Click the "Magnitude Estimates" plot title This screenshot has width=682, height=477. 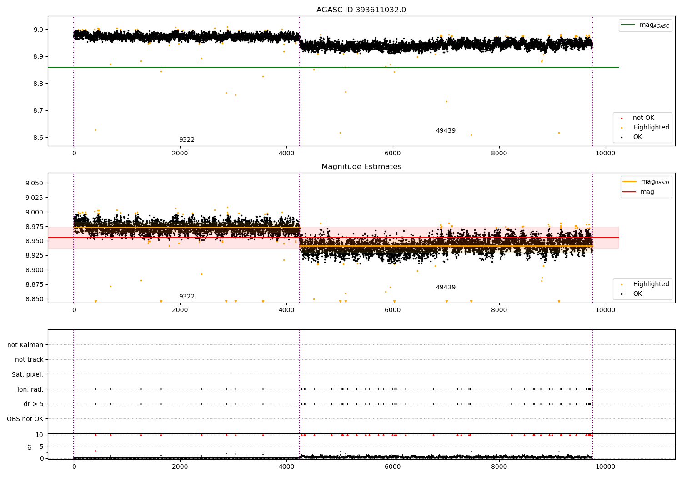pyautogui.click(x=361, y=167)
